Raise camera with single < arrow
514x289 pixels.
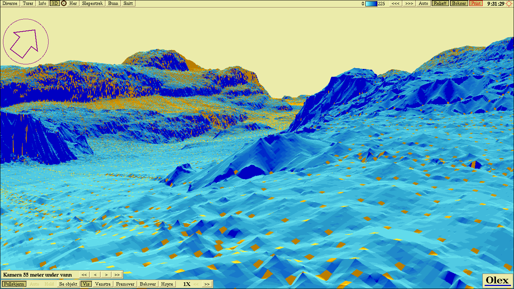[96, 275]
